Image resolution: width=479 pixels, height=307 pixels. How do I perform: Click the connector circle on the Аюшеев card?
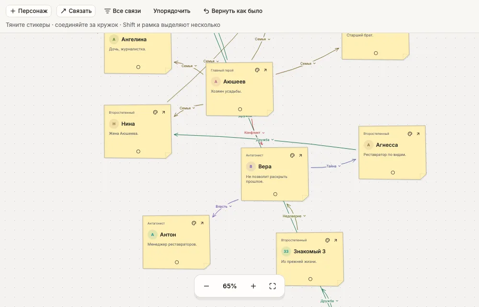point(240,109)
